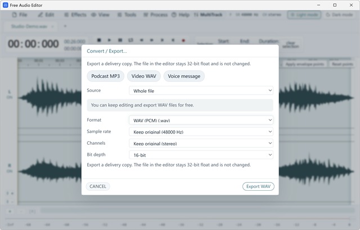Open the Edit menu
360x230 pixels.
click(46, 15)
